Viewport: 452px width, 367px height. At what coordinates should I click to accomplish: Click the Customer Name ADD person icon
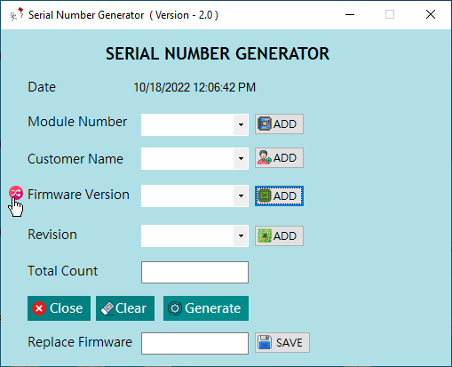tap(264, 157)
